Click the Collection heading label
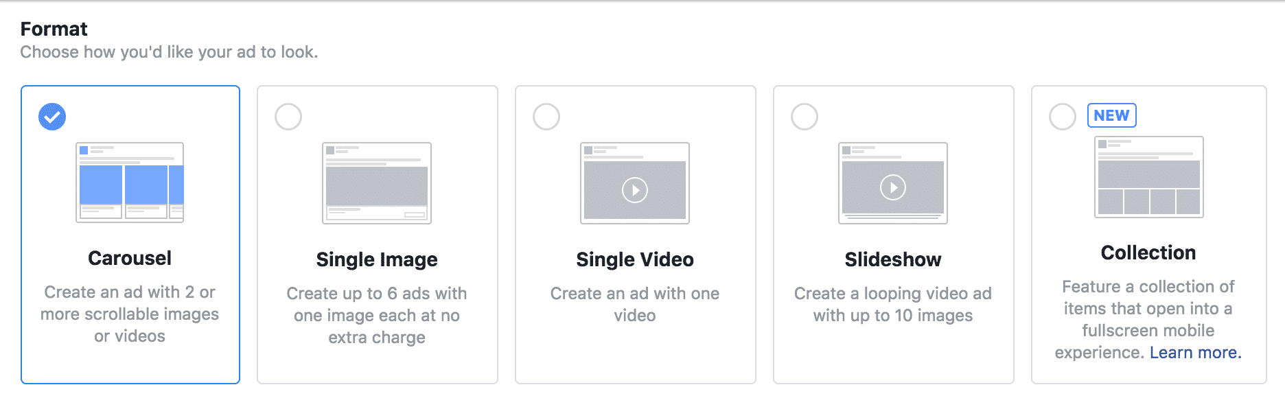1285x409 pixels. (1148, 253)
